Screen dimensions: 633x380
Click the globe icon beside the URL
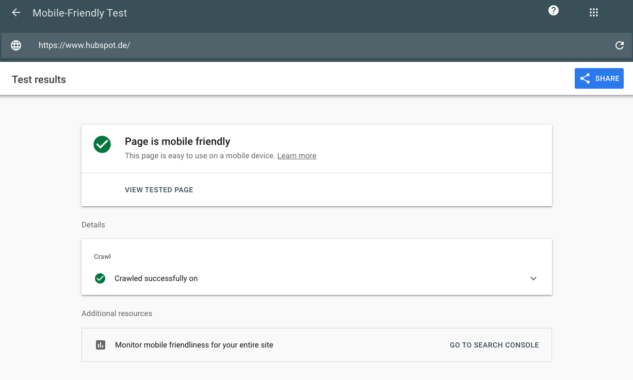point(16,45)
